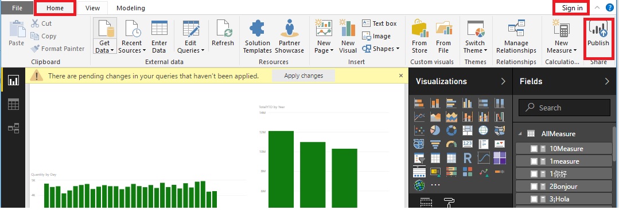
Task: Select the Donut chart visualization
Action: coord(451,130)
